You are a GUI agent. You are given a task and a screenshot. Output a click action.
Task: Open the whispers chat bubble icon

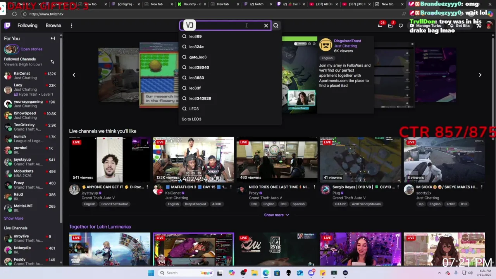[401, 26]
